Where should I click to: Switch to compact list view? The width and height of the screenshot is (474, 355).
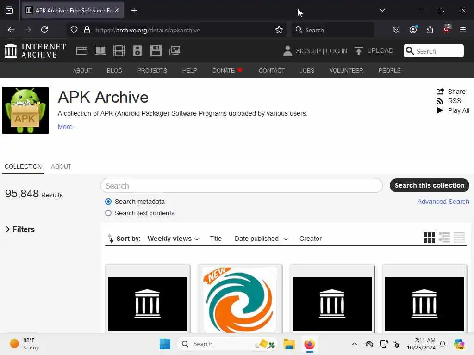pyautogui.click(x=459, y=238)
